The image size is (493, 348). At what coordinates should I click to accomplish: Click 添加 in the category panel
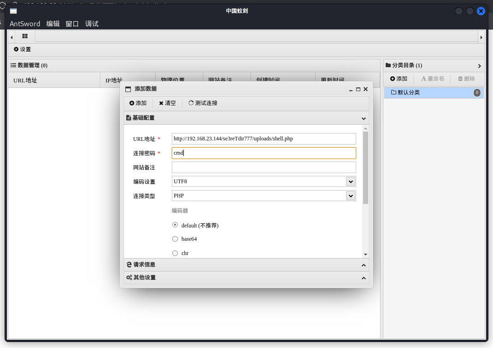point(399,79)
